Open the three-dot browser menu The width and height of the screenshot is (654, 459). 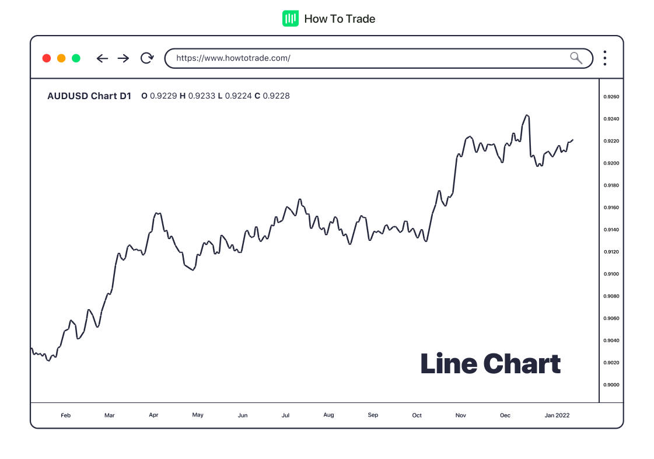(x=605, y=58)
